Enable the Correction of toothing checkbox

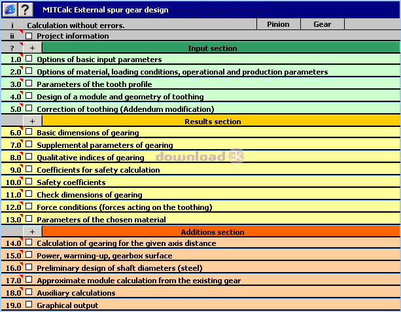[29, 108]
